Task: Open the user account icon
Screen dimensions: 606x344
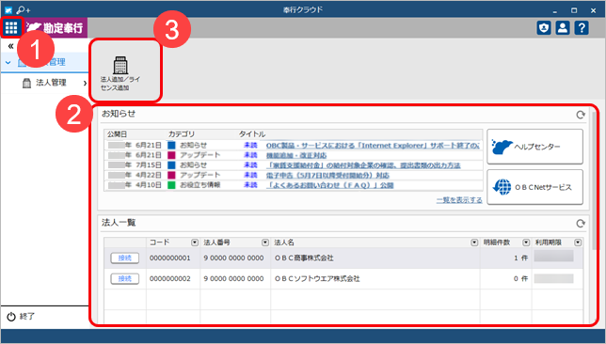Action: click(563, 28)
